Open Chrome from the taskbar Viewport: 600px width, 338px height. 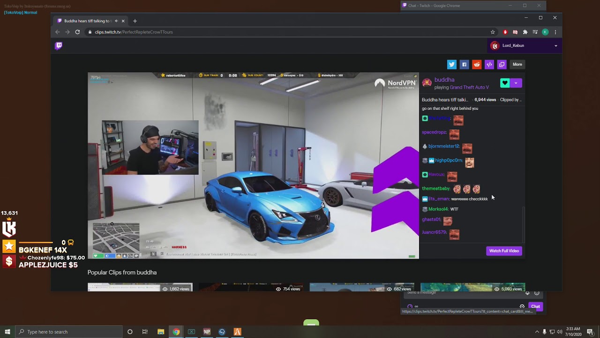point(176,332)
